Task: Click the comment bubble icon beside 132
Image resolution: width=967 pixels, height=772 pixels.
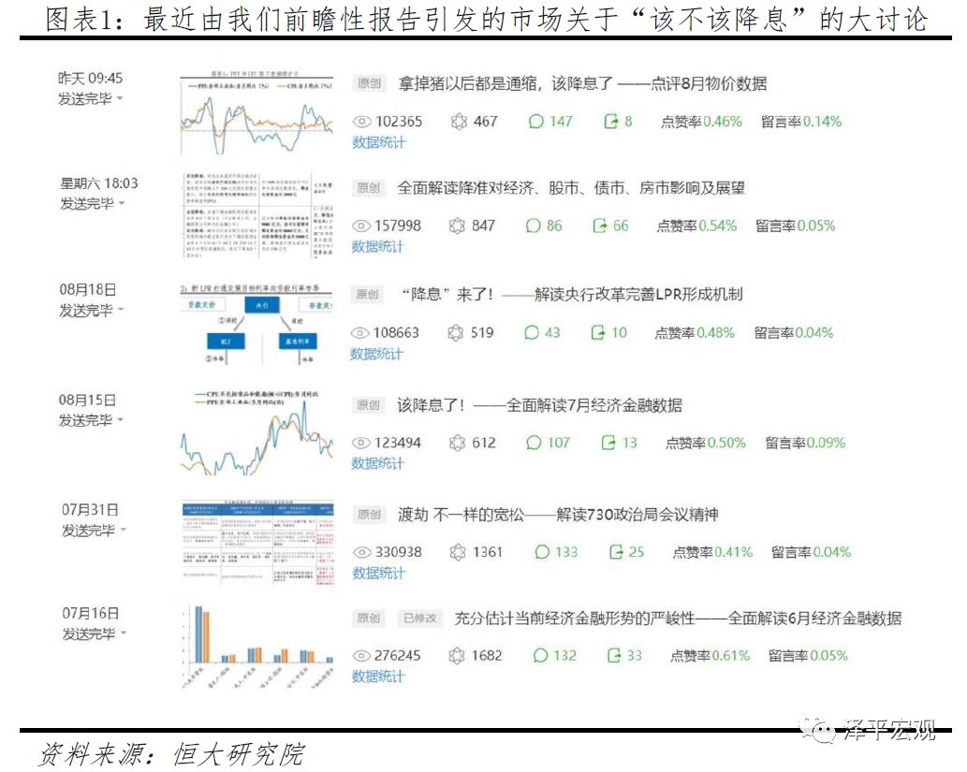Action: [540, 655]
